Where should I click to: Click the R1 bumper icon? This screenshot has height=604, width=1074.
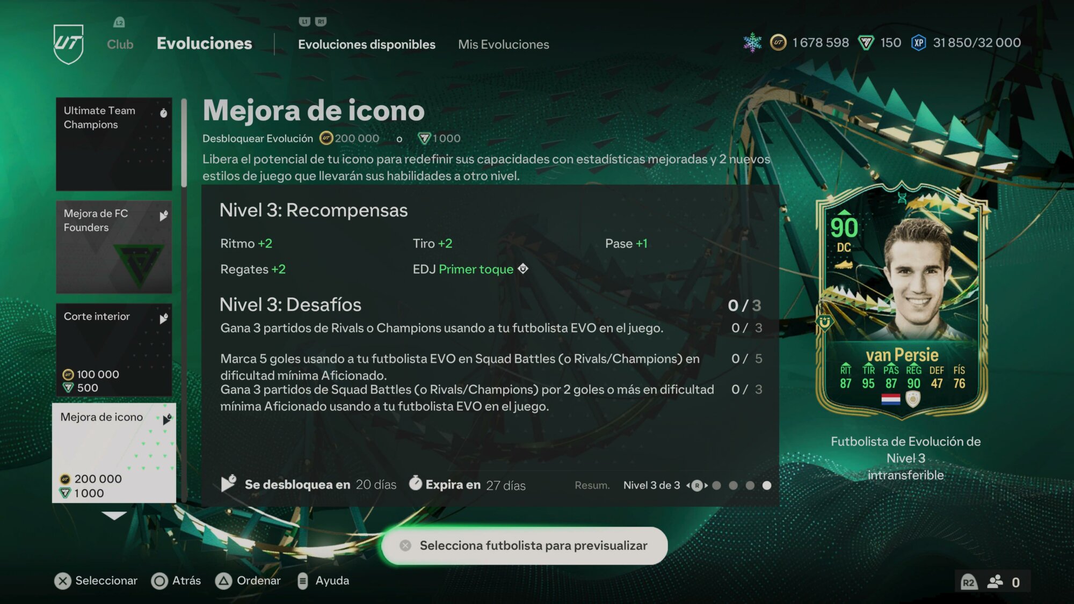tap(321, 21)
